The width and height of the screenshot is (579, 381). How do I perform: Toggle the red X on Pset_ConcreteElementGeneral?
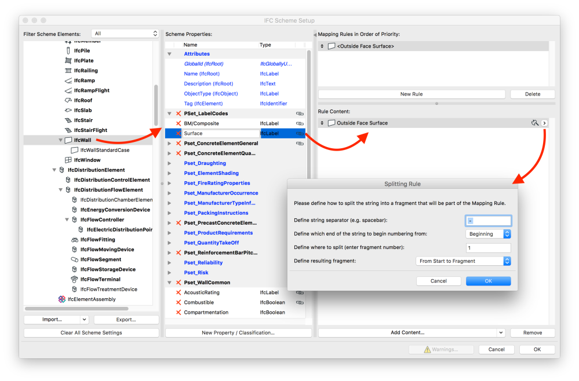pos(179,144)
